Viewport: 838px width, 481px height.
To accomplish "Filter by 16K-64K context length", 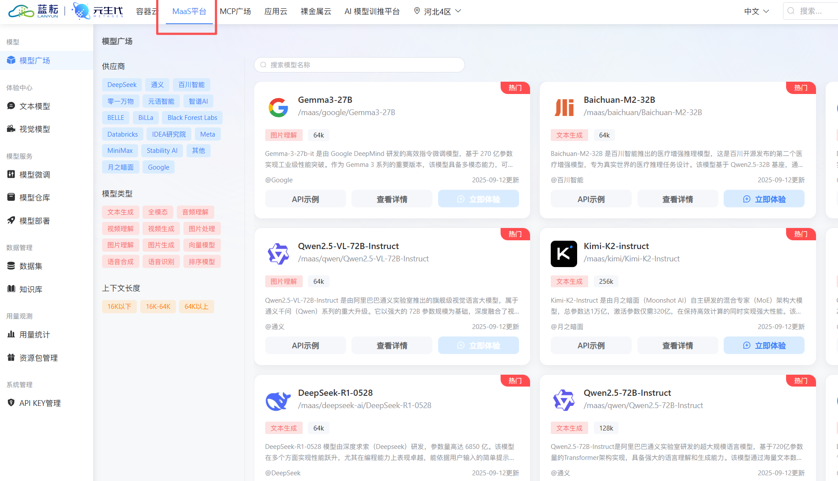I will [x=158, y=307].
